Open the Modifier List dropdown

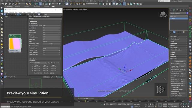pos(179,16)
